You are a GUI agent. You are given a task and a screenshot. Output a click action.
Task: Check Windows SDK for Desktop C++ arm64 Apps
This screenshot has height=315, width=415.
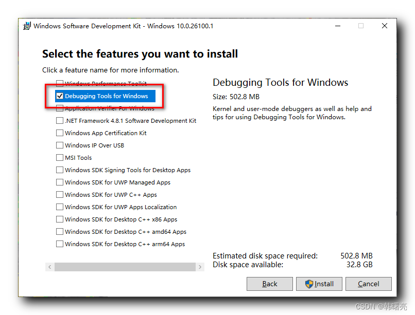(60, 244)
